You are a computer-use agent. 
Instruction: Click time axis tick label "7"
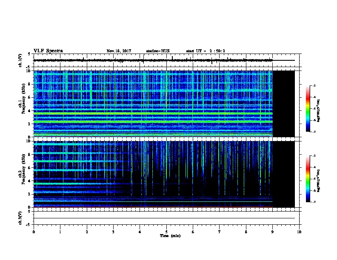coord(219,232)
